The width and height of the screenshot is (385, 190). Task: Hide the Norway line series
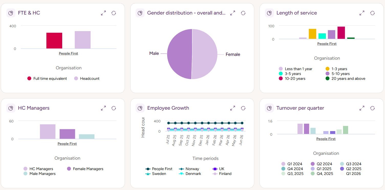pos(189,169)
